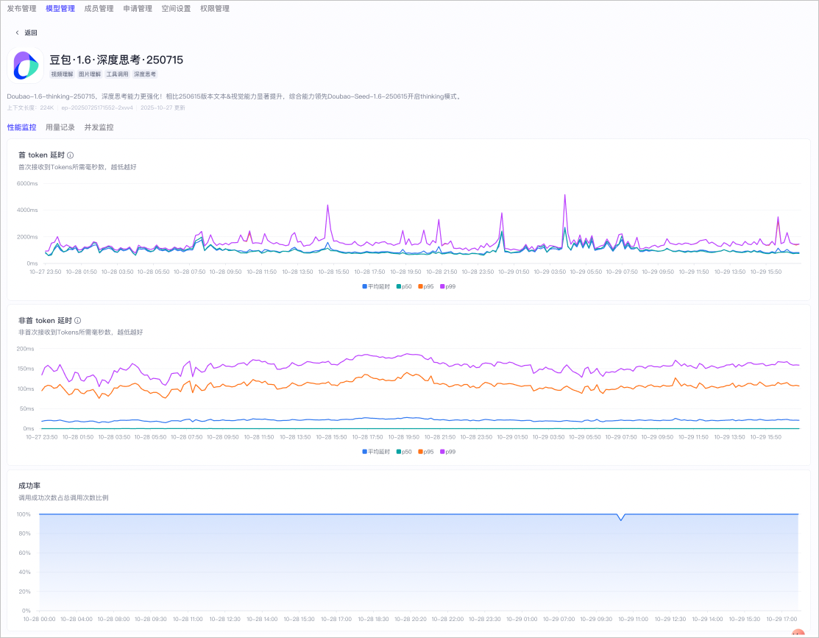Click the 返回 back link
The height and width of the screenshot is (638, 819).
(31, 32)
